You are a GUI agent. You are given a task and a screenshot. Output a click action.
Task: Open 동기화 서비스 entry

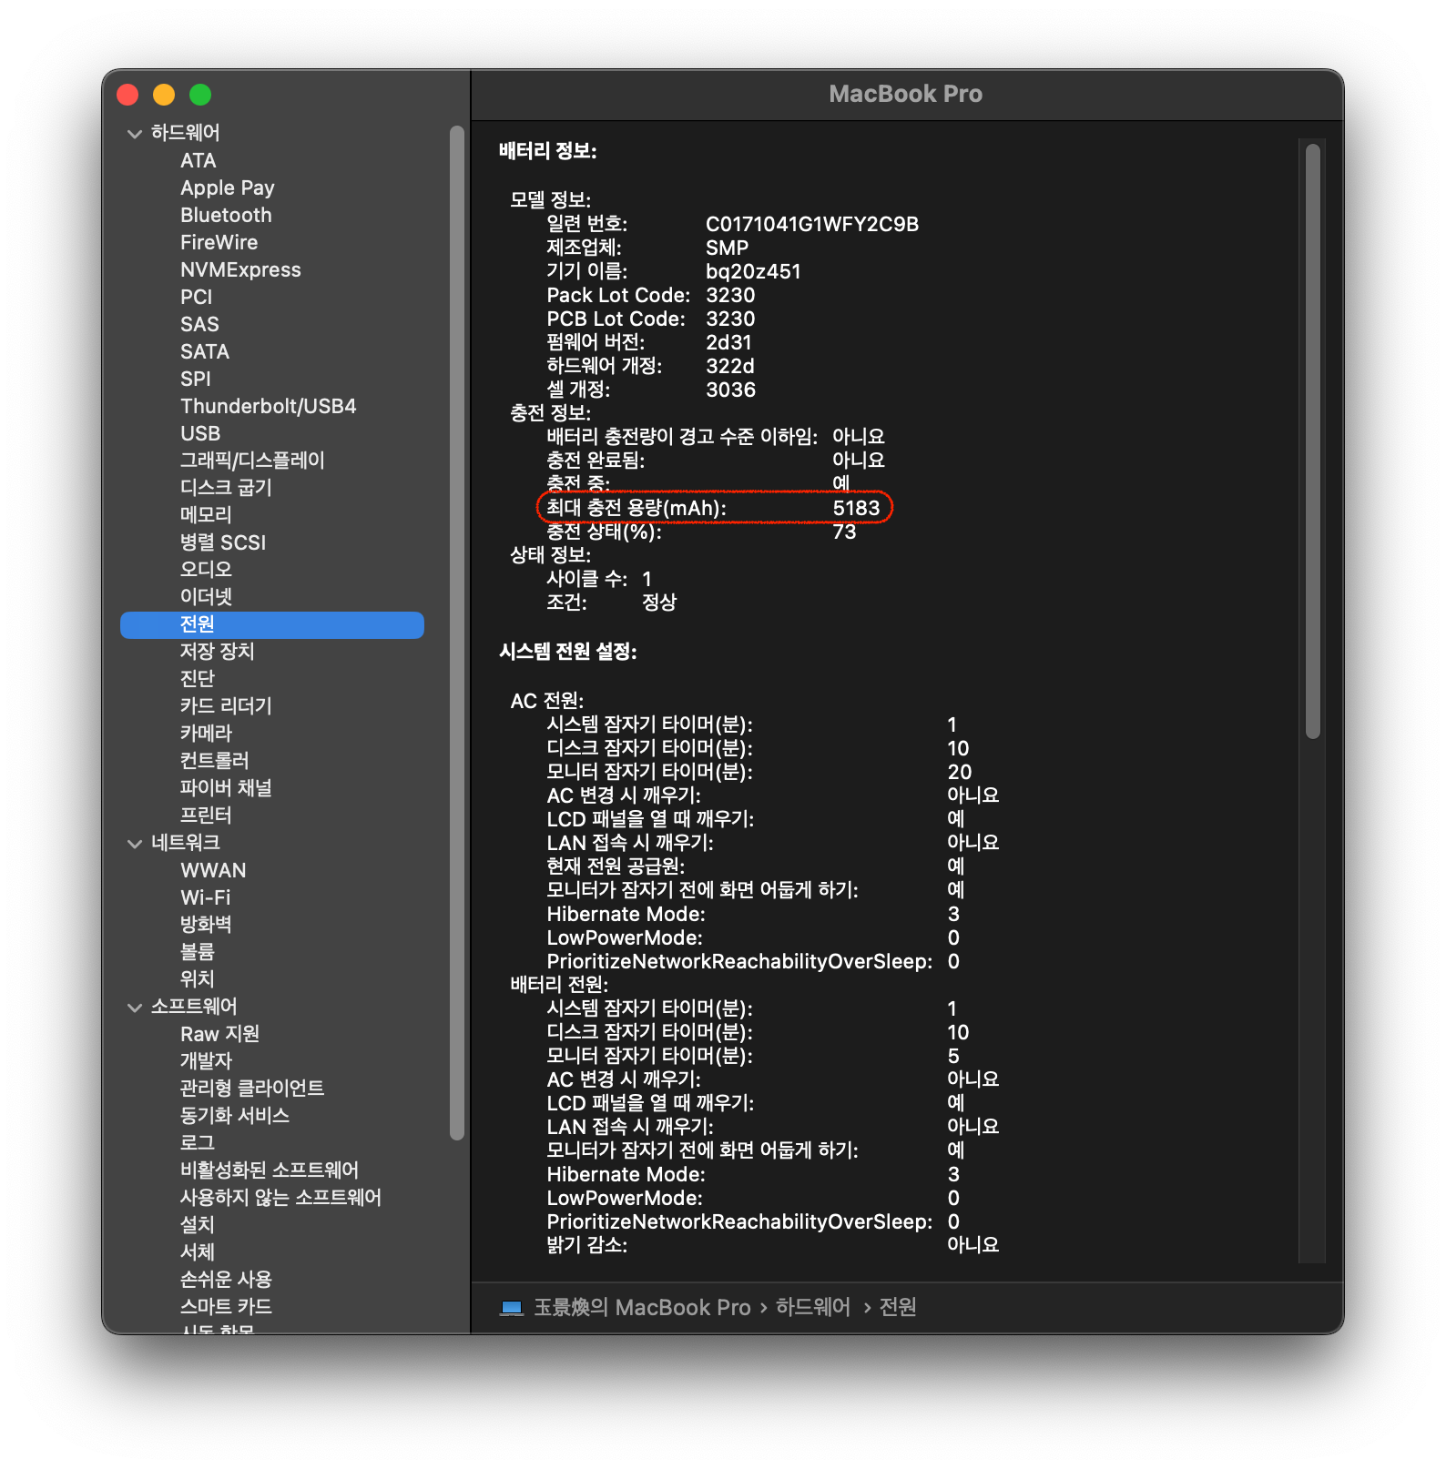pos(235,1116)
